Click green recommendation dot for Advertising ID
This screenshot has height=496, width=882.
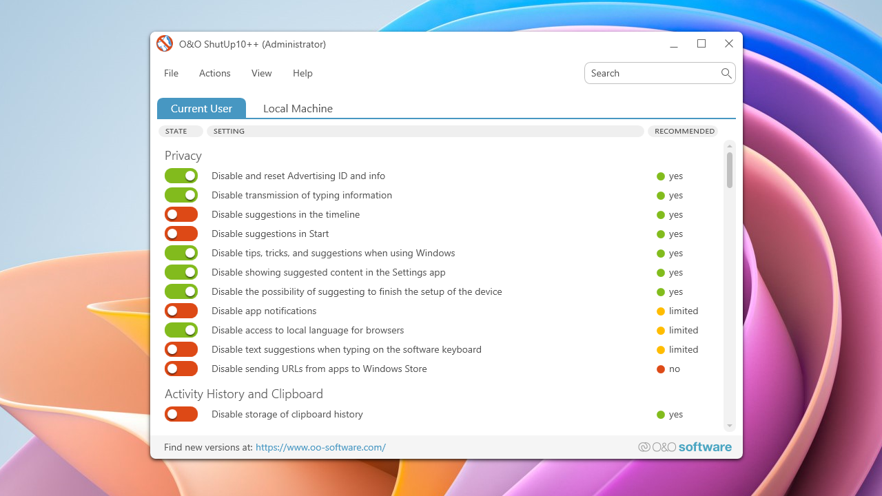pyautogui.click(x=661, y=176)
